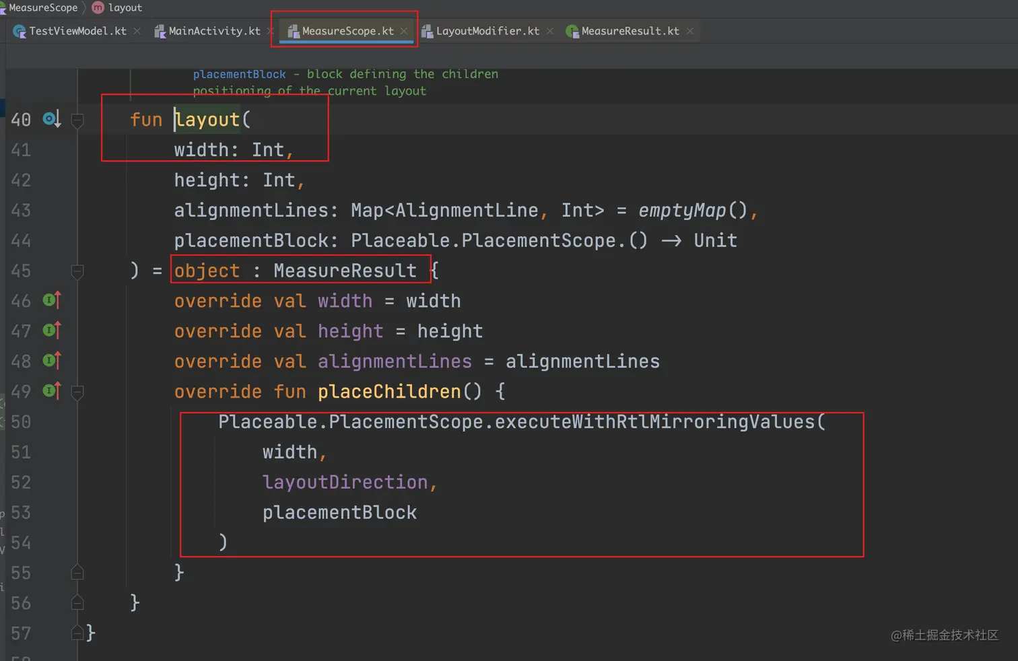Click layoutDirection on line 52
The image size is (1018, 661).
point(345,483)
